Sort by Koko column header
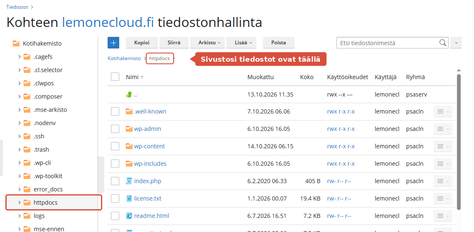The width and height of the screenshot is (474, 232). (x=307, y=77)
